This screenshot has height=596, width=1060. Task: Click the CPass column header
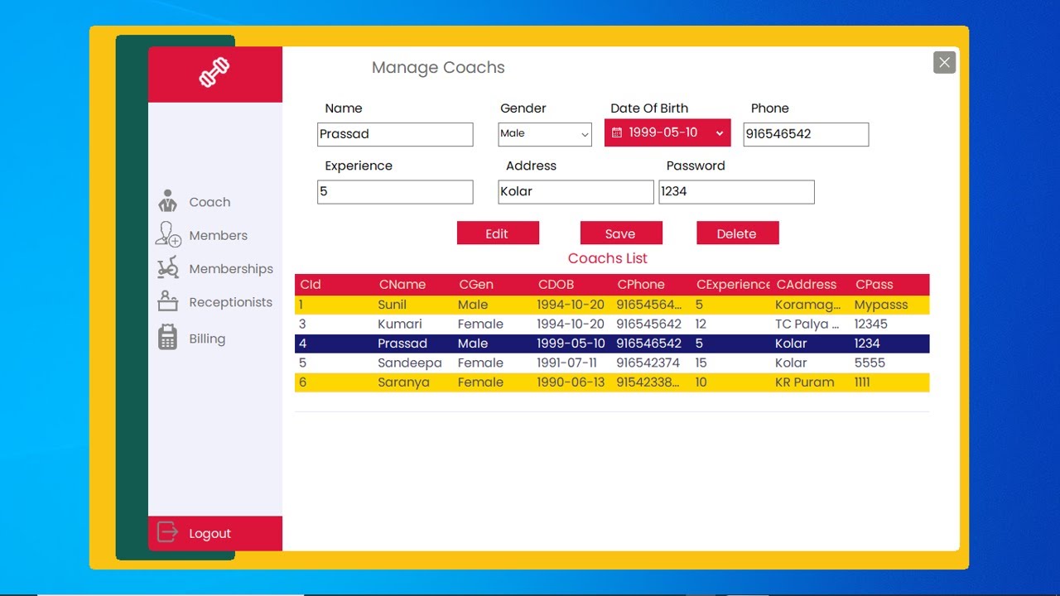point(890,284)
